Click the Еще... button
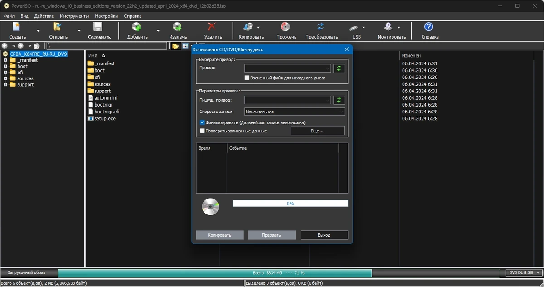 [317, 131]
